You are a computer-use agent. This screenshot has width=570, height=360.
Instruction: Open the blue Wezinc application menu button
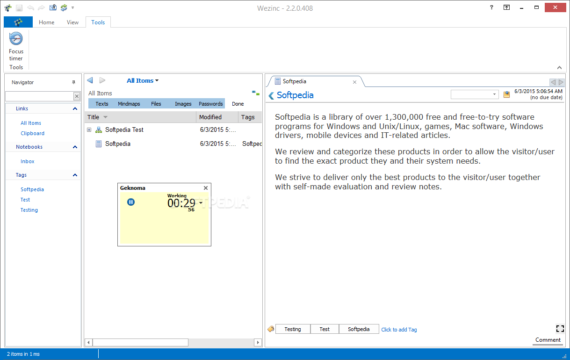18,22
